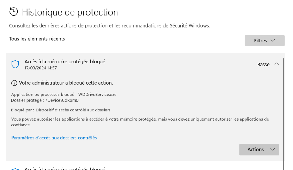Click the blue shield icon of first entry

click(x=15, y=64)
